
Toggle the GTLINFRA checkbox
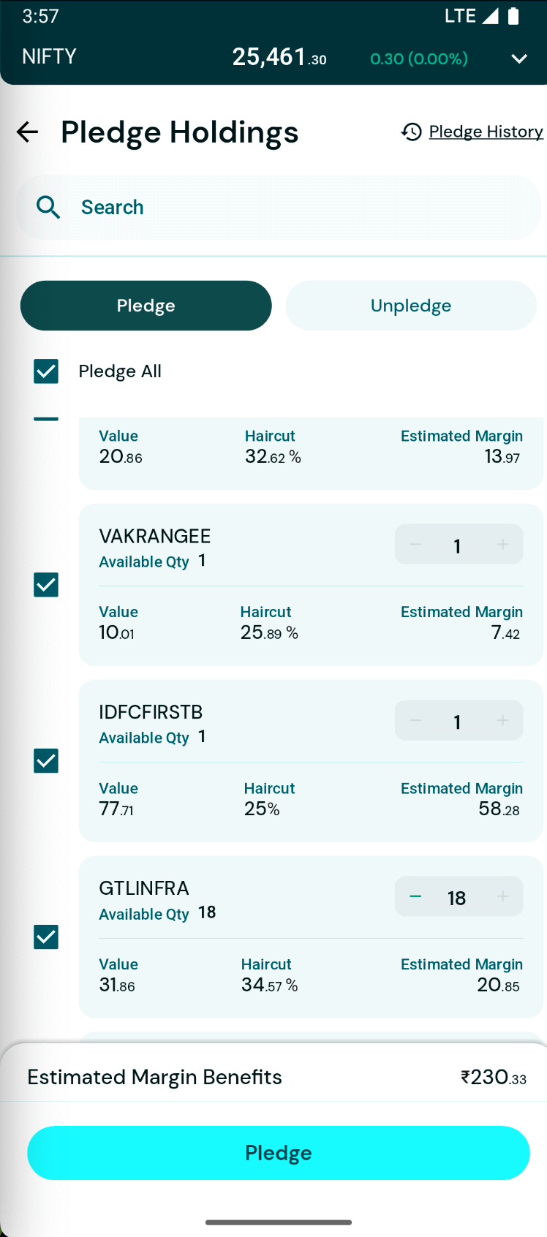[x=46, y=937]
